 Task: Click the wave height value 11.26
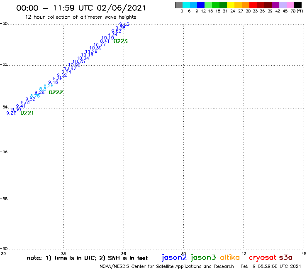pyautogui.click(x=91, y=52)
